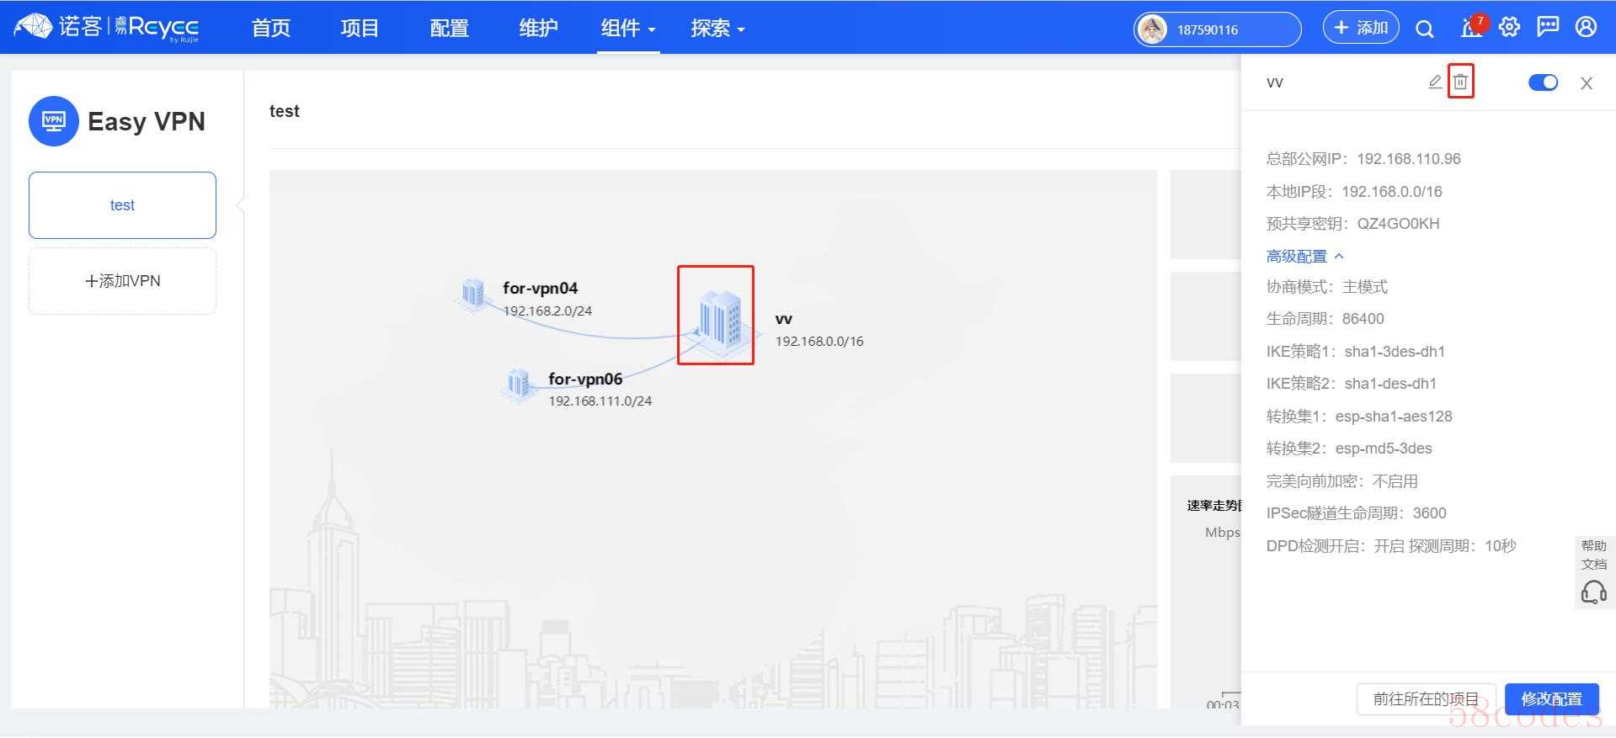Click the pencil edit icon next to vv
This screenshot has width=1616, height=738.
pos(1435,82)
